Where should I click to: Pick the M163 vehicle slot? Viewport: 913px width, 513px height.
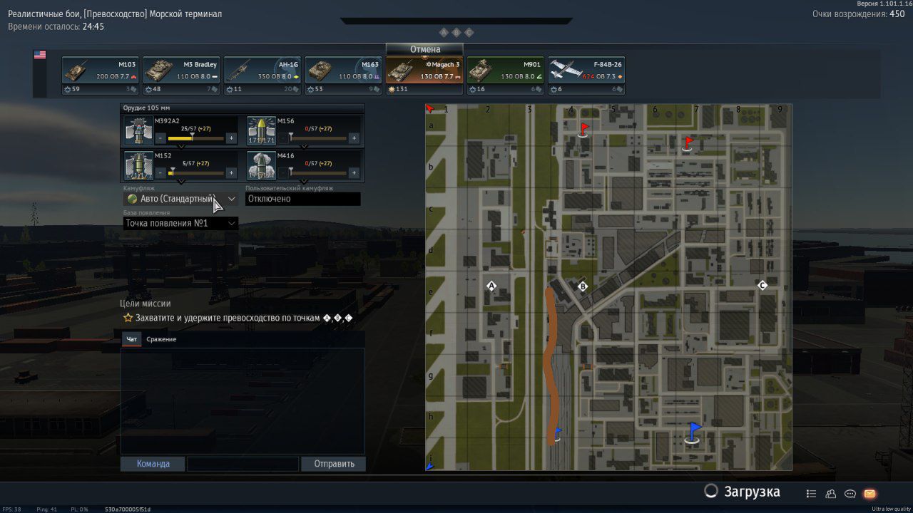(x=343, y=76)
